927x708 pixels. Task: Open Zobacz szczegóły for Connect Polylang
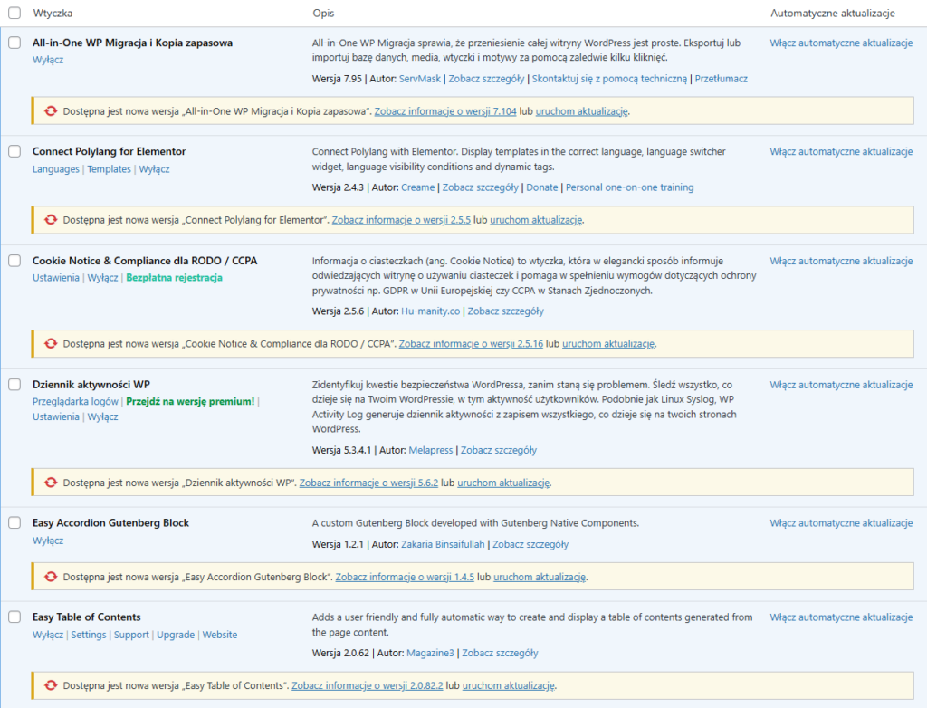[480, 187]
